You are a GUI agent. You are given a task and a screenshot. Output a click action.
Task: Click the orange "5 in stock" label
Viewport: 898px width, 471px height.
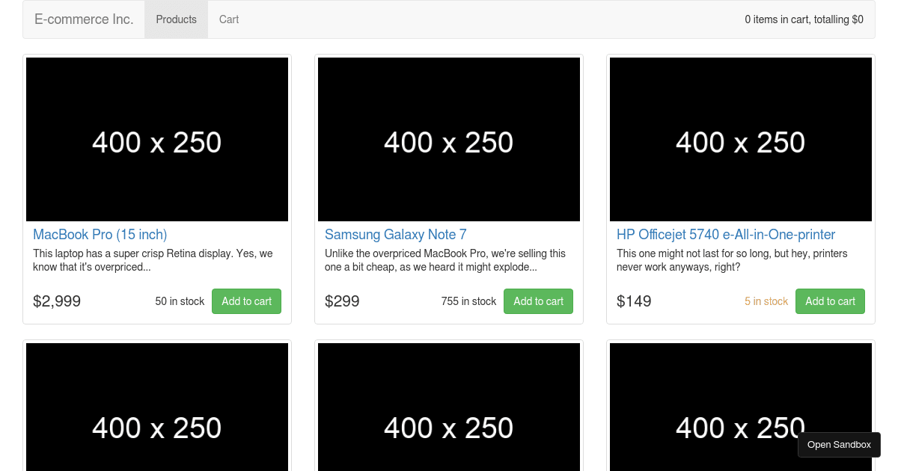click(x=766, y=301)
